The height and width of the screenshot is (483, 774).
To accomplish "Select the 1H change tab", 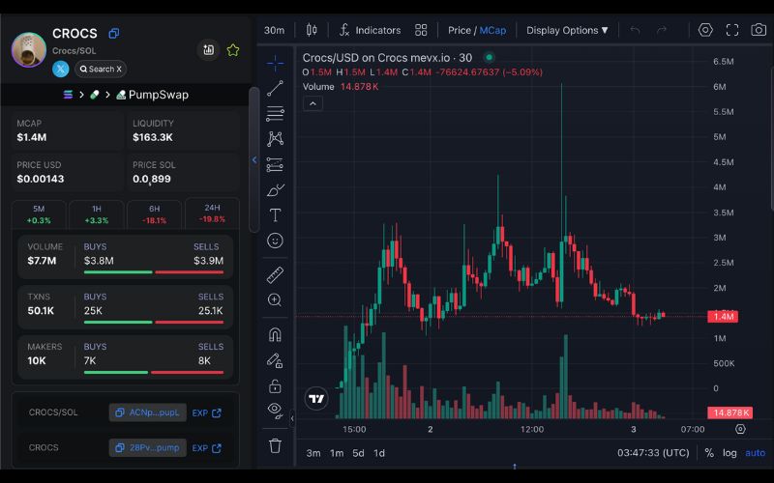I will [96, 213].
